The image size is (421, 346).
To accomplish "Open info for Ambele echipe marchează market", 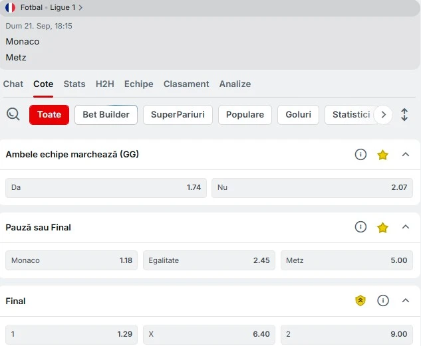I will tap(360, 154).
